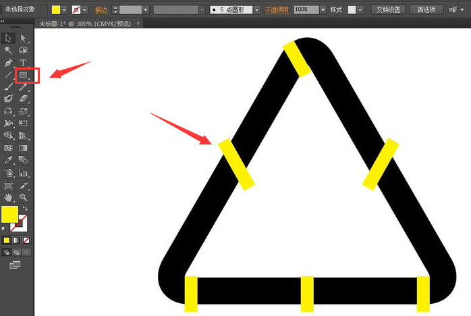
Task: Select the Eyedropper tool
Action: pyautogui.click(x=8, y=160)
